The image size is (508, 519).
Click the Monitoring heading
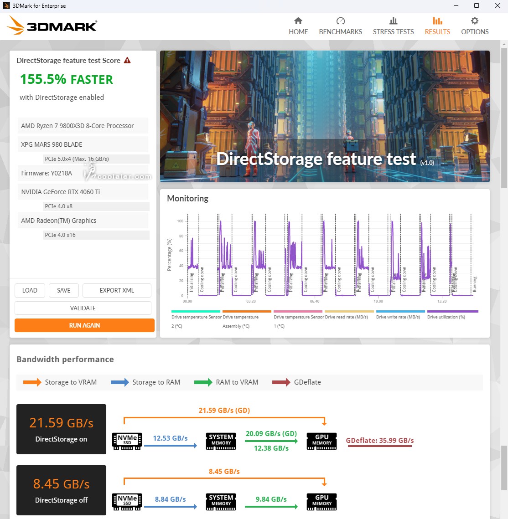click(188, 199)
